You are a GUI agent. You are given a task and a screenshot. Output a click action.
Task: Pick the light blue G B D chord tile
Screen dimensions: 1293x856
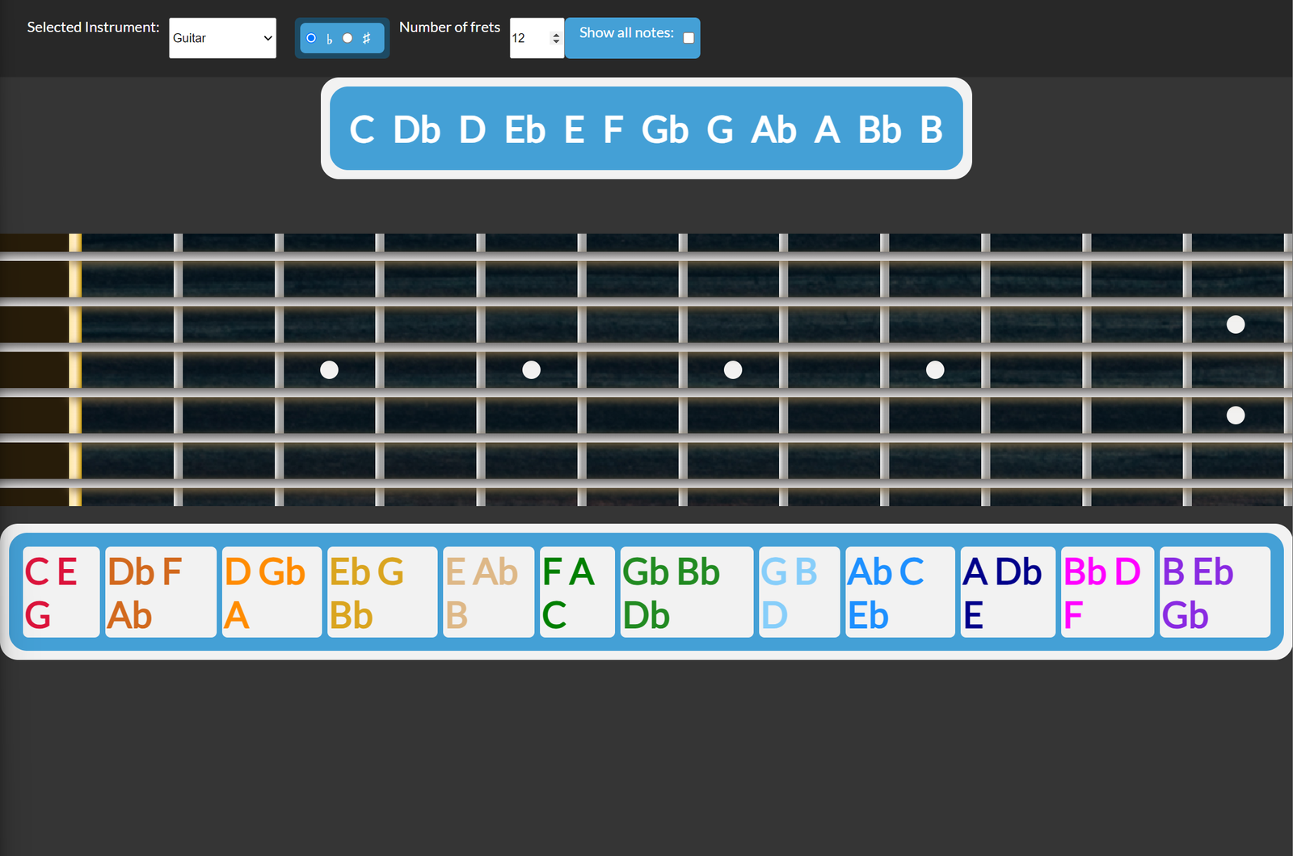click(x=798, y=592)
